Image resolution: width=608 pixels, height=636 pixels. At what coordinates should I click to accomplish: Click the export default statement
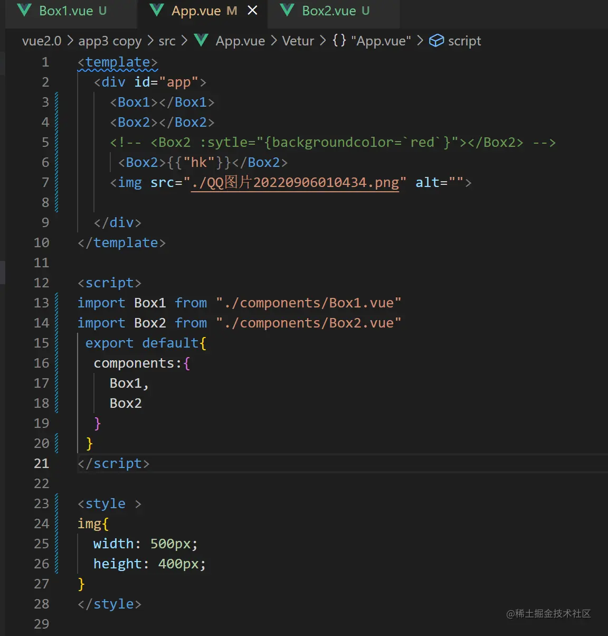point(146,343)
